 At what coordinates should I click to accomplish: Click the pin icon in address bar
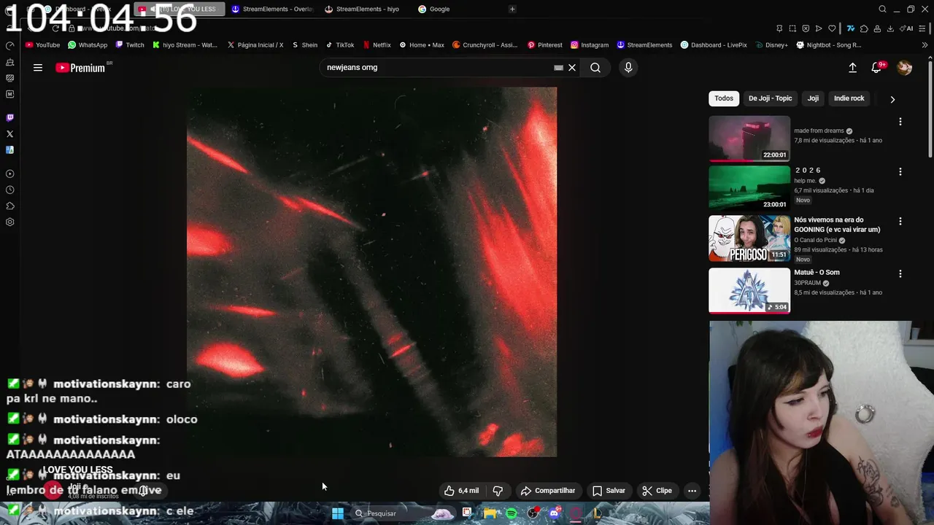tap(779, 28)
